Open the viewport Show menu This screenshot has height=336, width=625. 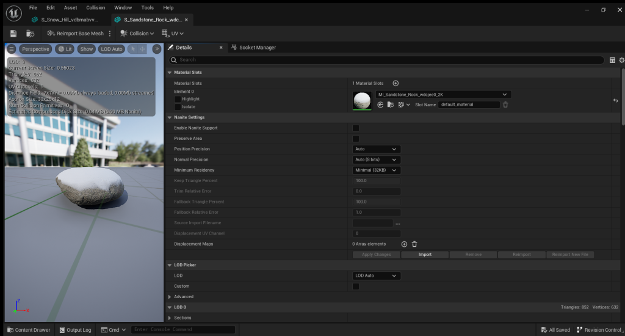[87, 49]
